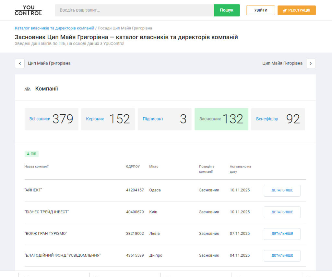Click the YouControl logo
This screenshot has width=332, height=277.
[x=28, y=10]
